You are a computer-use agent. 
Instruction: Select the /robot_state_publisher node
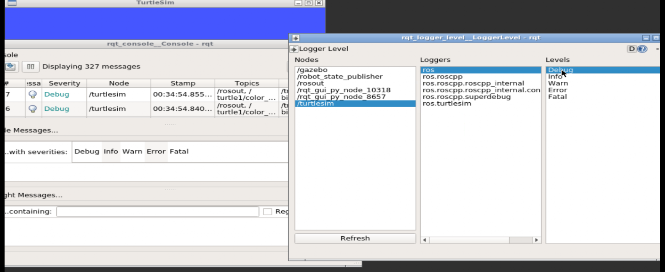tap(355, 76)
